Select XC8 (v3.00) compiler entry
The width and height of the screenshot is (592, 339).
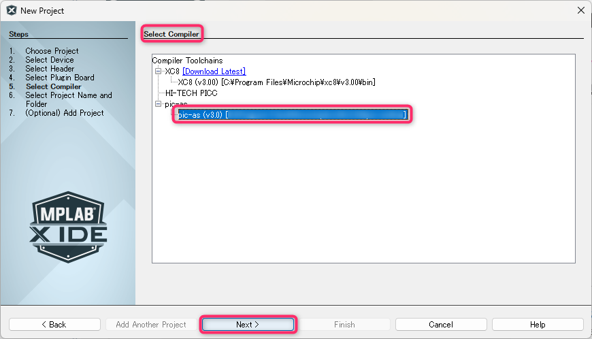pyautogui.click(x=276, y=82)
